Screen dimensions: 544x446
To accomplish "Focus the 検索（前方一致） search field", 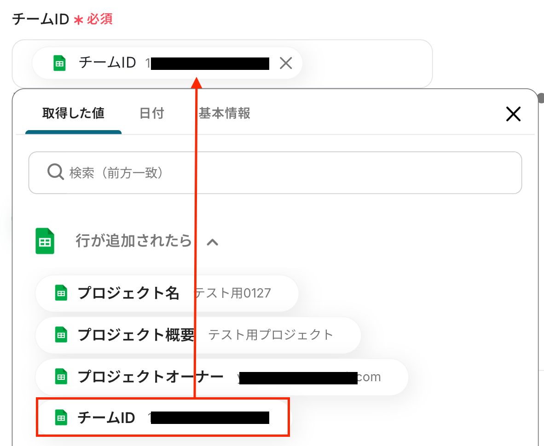I will point(275,172).
